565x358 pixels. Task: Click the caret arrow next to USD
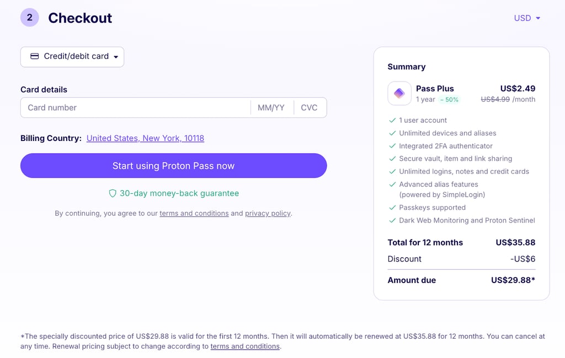tap(538, 18)
